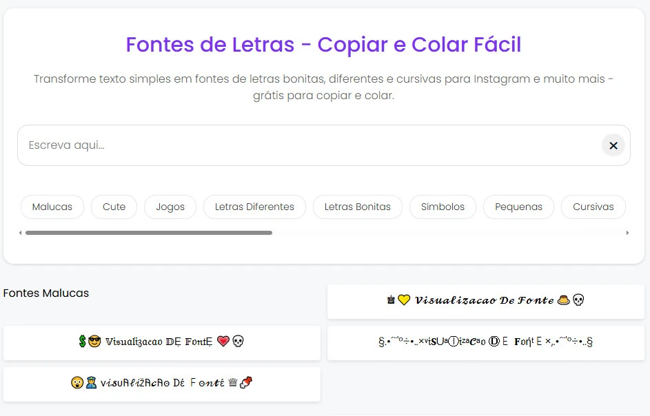This screenshot has width=650, height=416.
Task: Copy the symbol-framed §.•´ font preview
Action: (485, 341)
